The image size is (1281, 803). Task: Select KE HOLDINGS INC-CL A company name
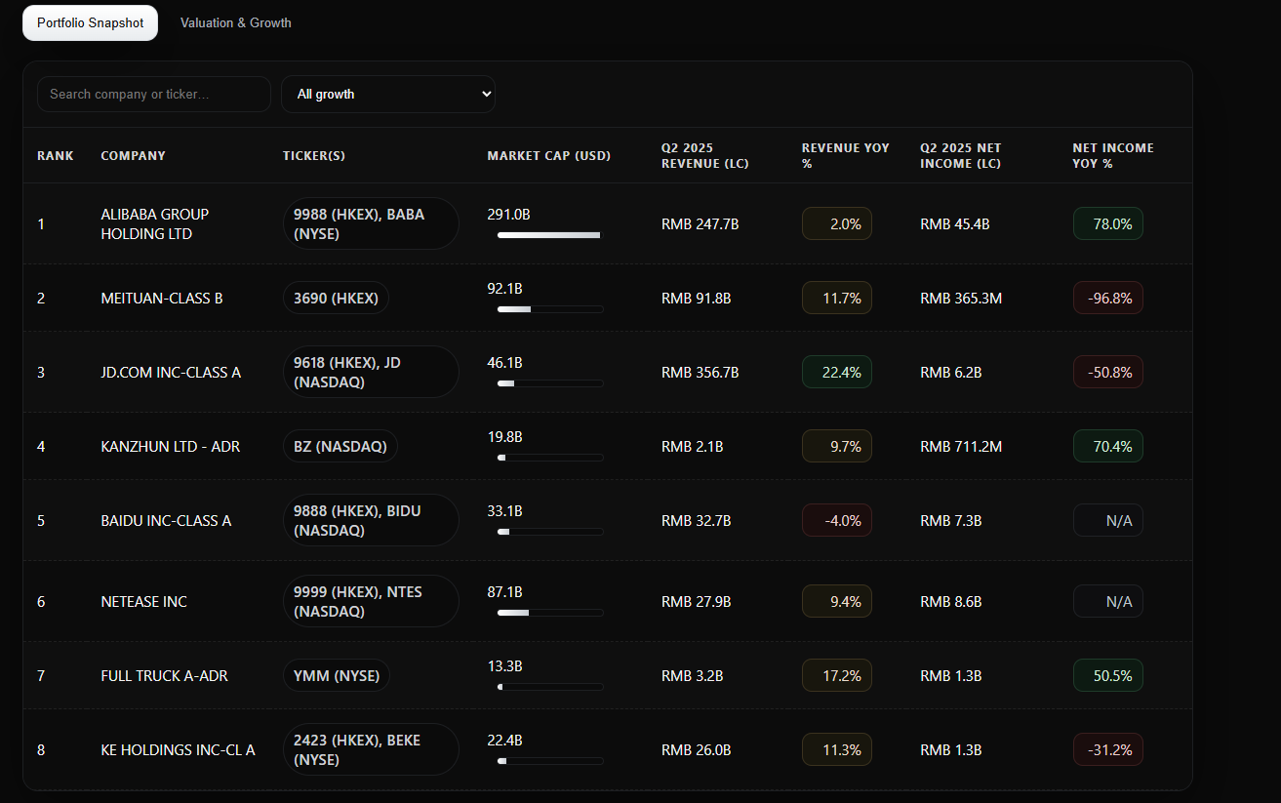[179, 750]
